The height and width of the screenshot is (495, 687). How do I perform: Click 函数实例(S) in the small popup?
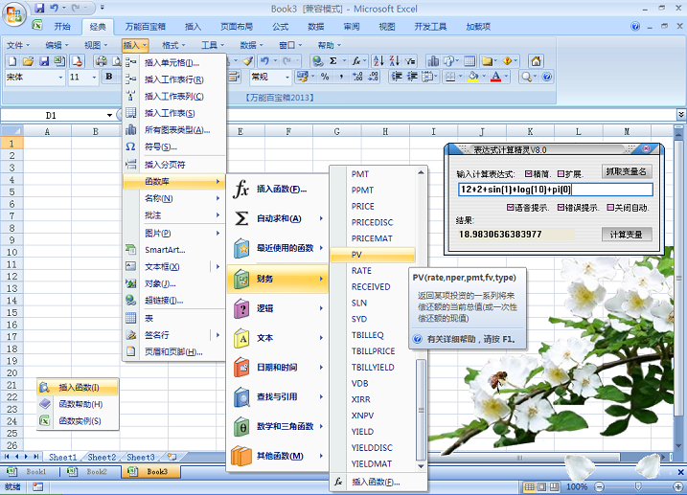click(78, 421)
